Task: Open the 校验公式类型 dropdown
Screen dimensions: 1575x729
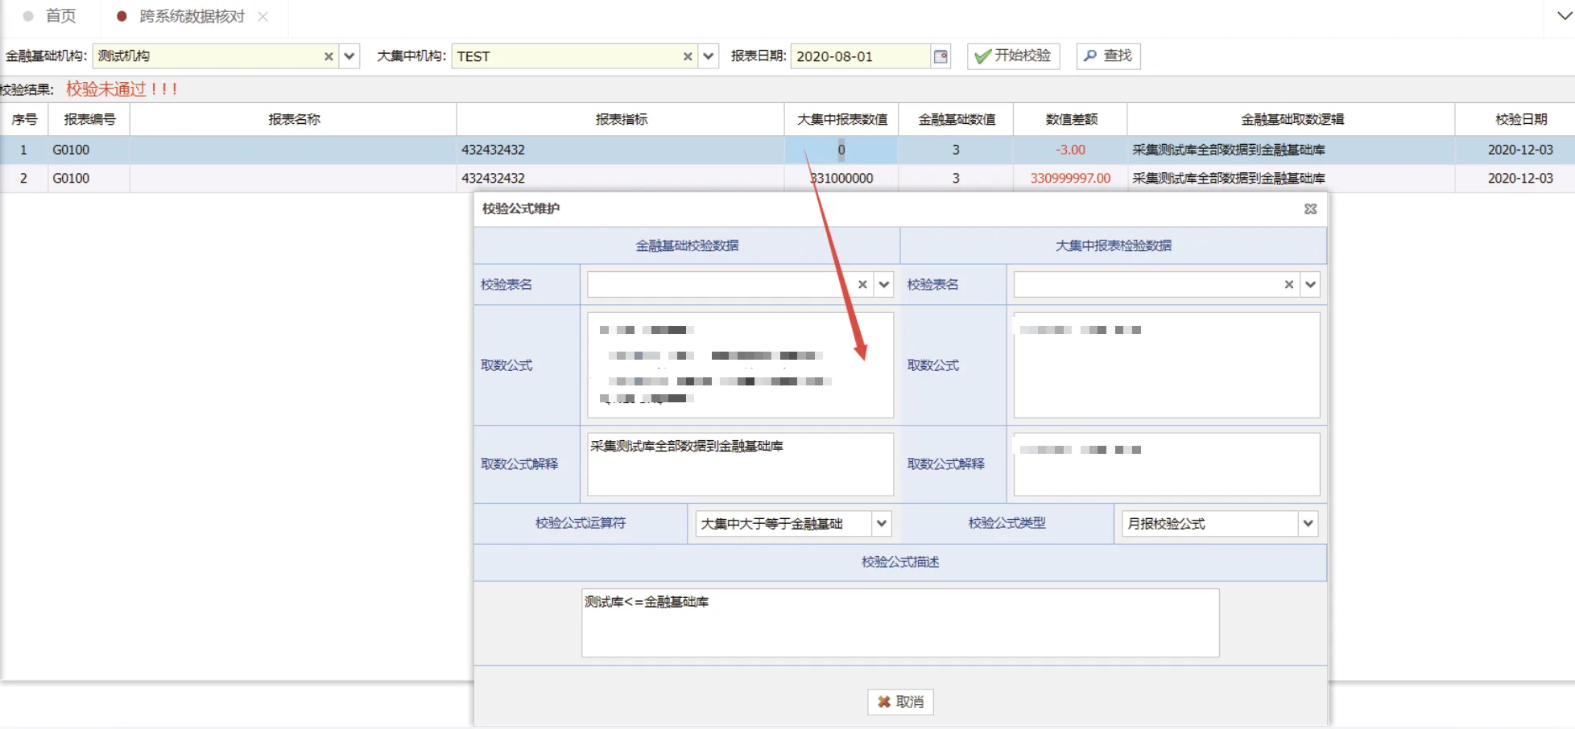Action: (x=1308, y=524)
